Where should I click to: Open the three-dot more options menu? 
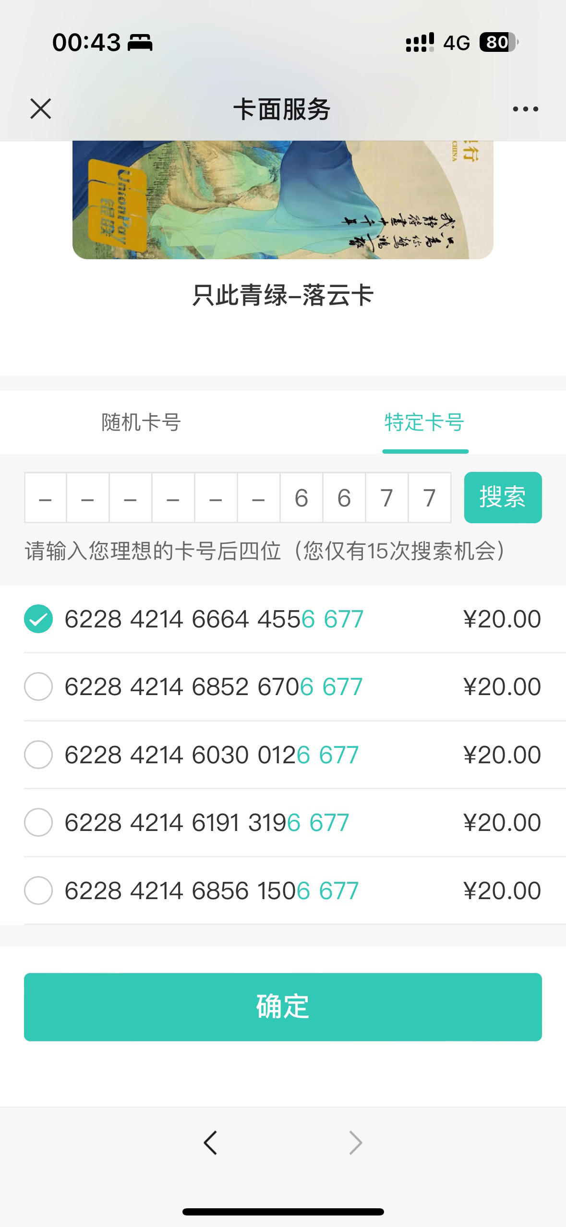tap(525, 109)
